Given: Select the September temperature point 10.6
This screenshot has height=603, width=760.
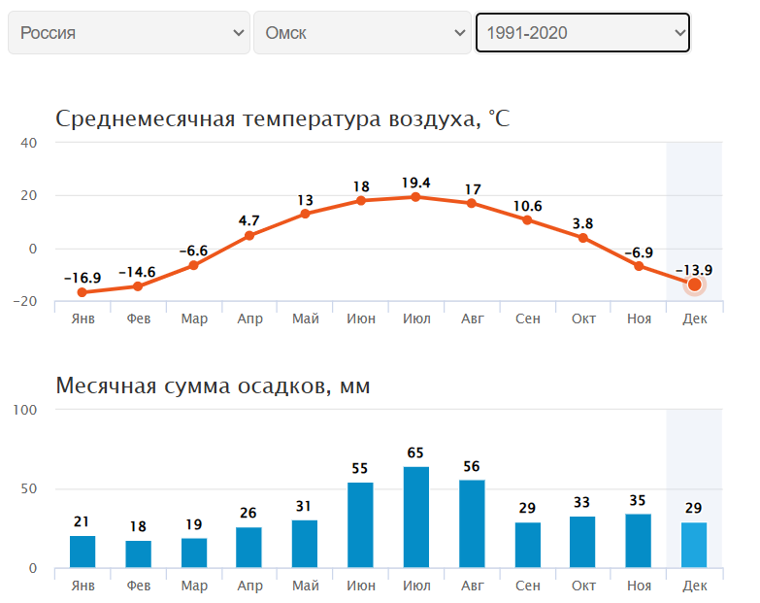Looking at the screenshot, I should [527, 219].
